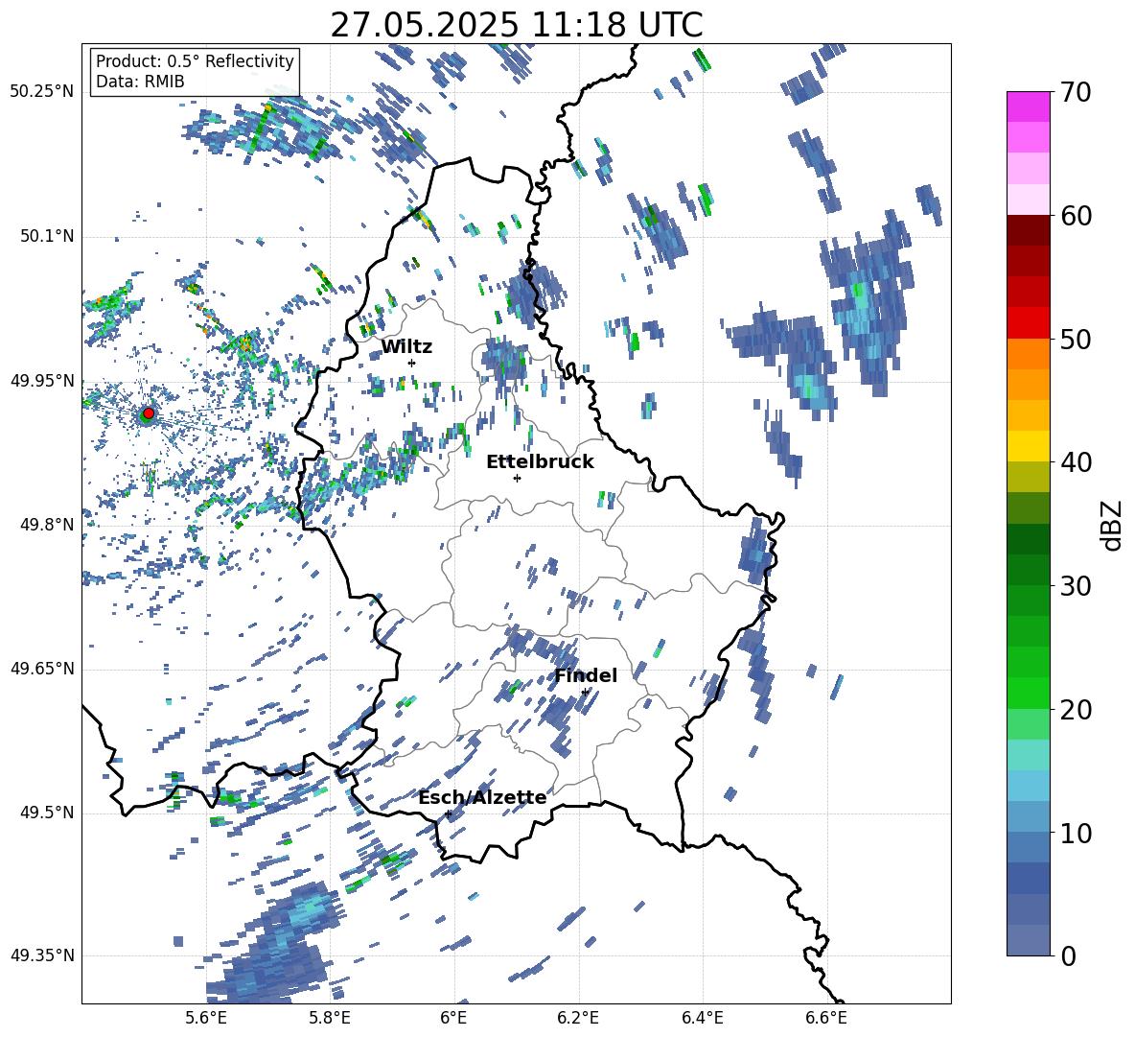Image resolution: width=1135 pixels, height=1037 pixels.
Task: Pick the bright green swatch above 20
Action: [1028, 693]
